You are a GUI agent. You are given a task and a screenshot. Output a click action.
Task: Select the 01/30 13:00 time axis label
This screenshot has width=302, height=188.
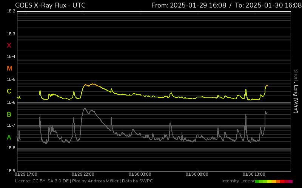(x=254, y=174)
